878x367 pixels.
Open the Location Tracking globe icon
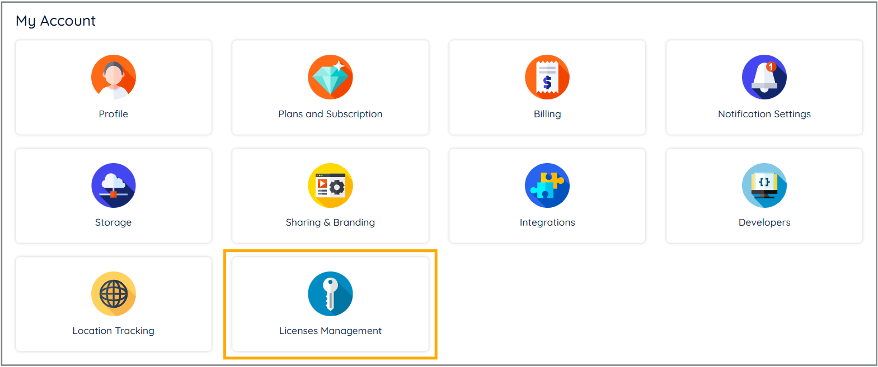(114, 294)
